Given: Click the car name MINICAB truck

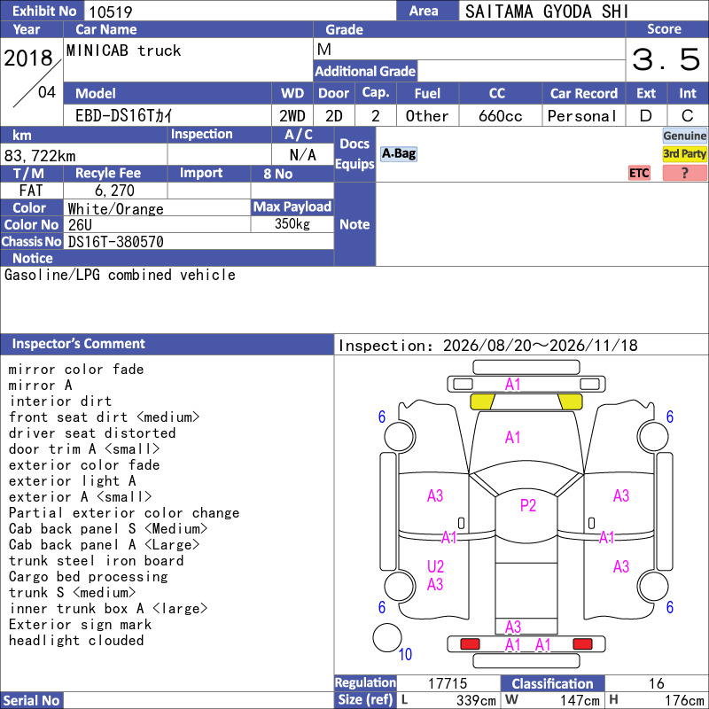Looking at the screenshot, I should click(x=123, y=51).
